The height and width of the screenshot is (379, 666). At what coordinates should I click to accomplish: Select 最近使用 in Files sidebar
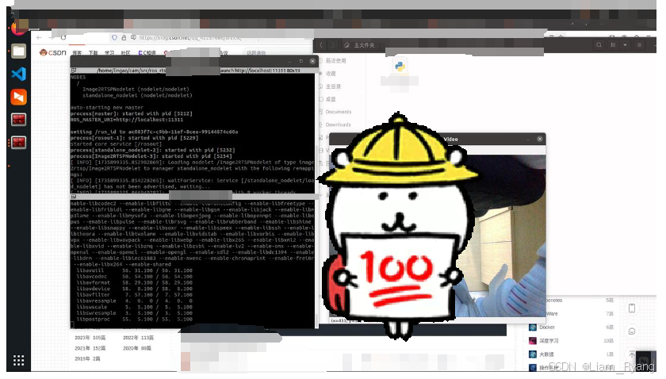click(x=335, y=61)
